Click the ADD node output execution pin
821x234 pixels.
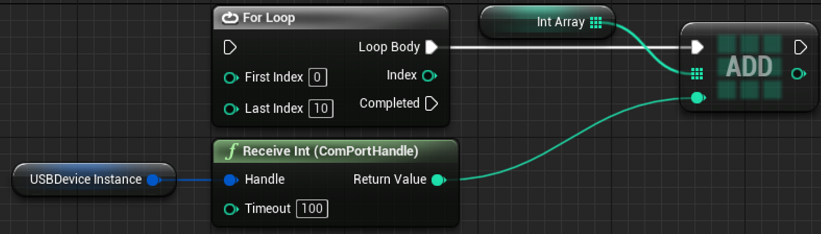800,47
